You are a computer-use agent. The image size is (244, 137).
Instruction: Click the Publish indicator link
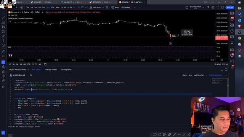click(x=215, y=75)
